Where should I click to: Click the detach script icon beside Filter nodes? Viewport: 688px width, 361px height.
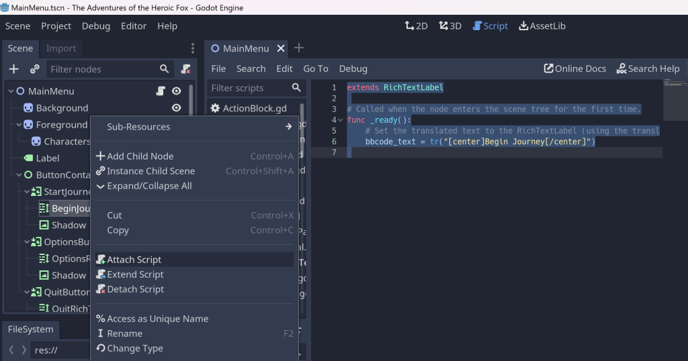click(x=185, y=69)
